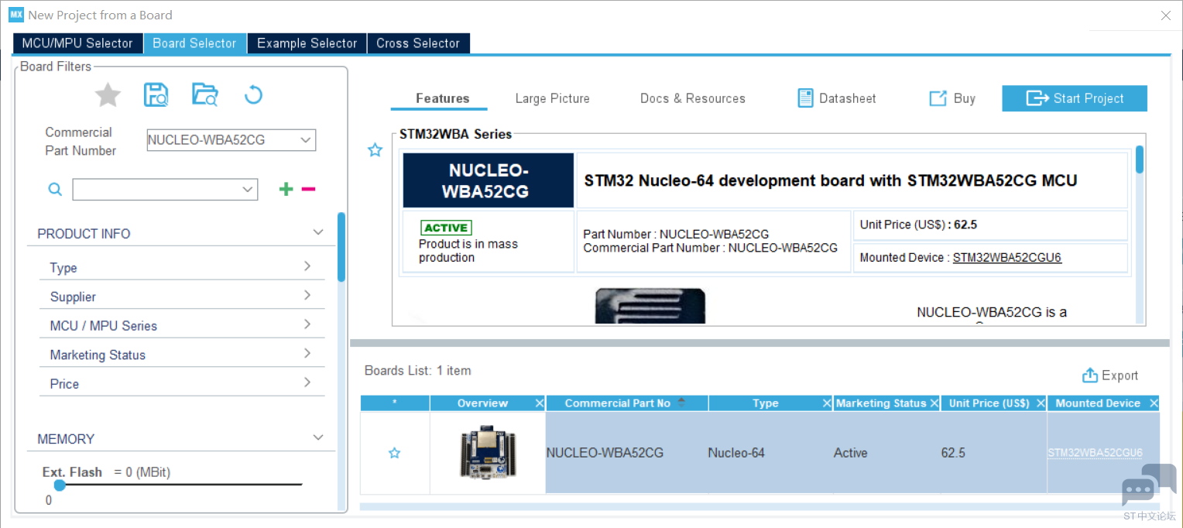Open the Commercial Part Number dropdown

pos(307,140)
